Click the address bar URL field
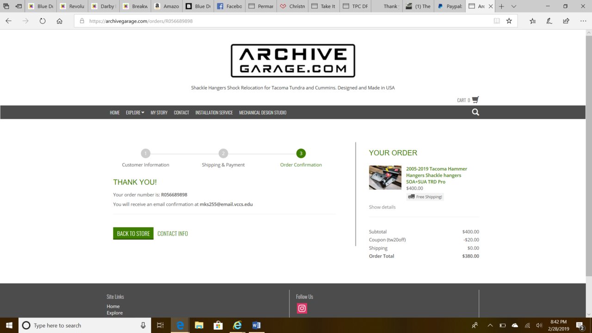 coord(282,21)
